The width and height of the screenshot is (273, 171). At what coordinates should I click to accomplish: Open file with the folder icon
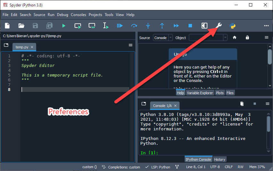(21, 26)
